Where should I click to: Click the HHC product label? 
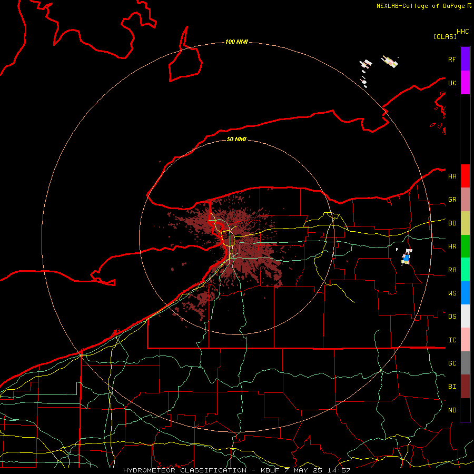(462, 32)
